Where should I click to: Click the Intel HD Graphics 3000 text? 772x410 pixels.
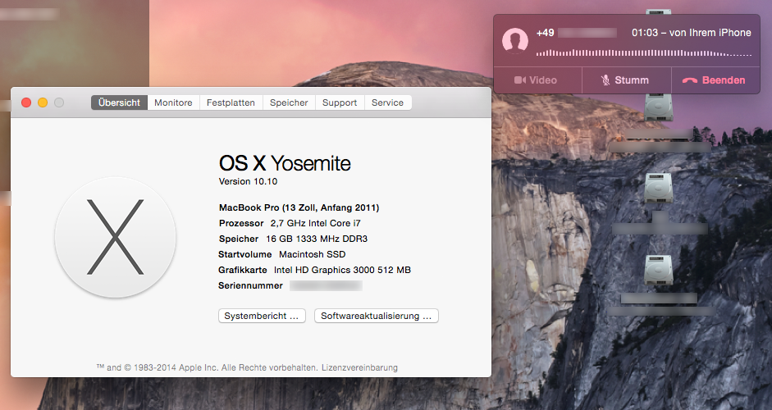coord(342,270)
